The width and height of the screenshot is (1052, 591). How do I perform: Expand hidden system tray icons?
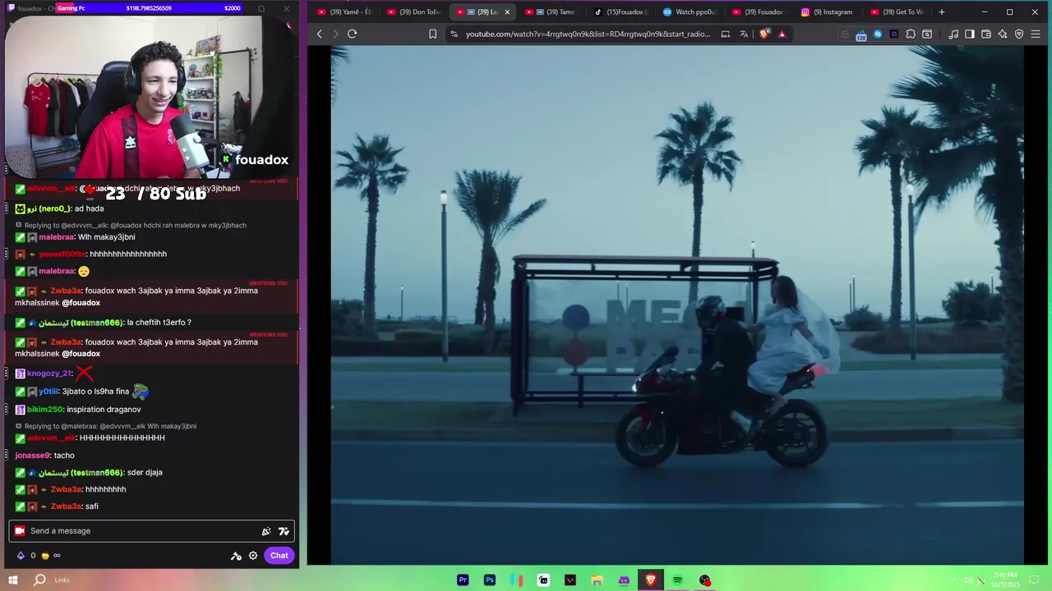click(x=954, y=580)
